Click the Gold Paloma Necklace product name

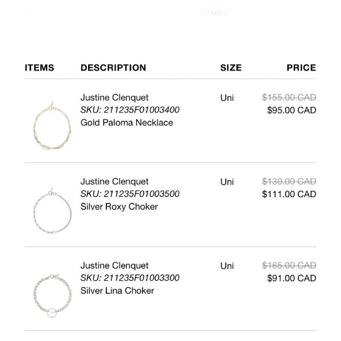click(127, 122)
